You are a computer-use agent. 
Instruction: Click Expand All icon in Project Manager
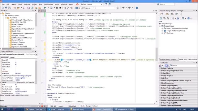click(x=164, y=18)
